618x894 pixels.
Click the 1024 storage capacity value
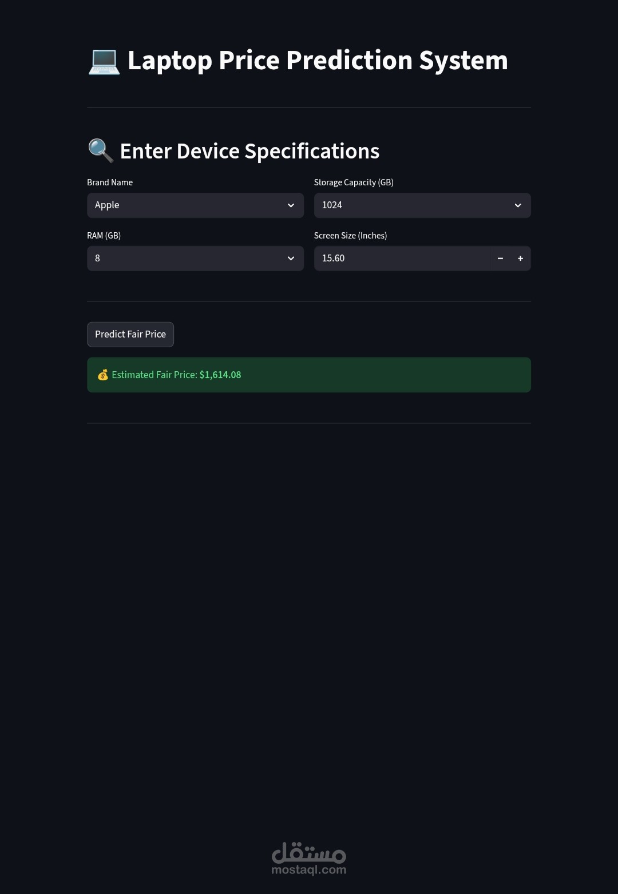pos(332,205)
